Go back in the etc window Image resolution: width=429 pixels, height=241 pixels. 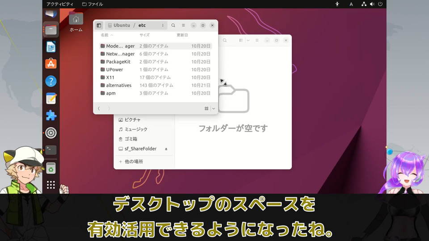[x=99, y=108]
